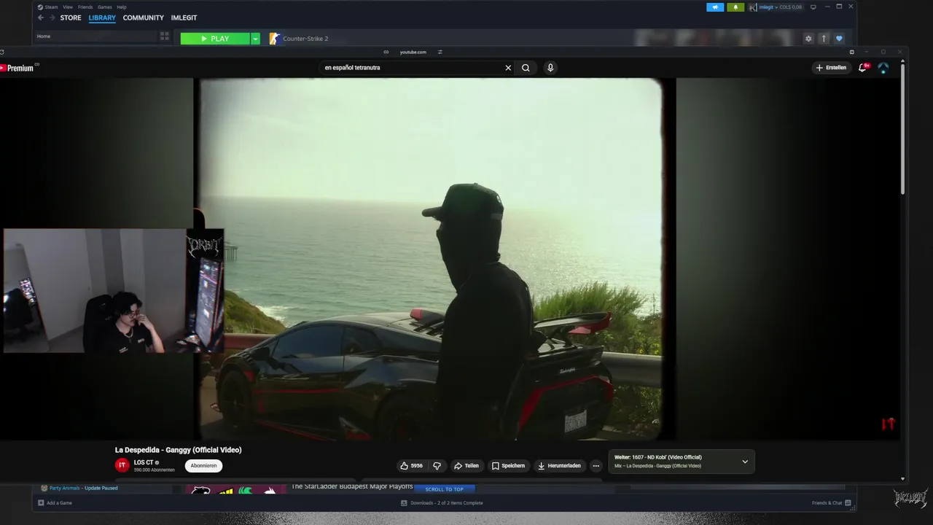Open the LOS CT channel name link
The height and width of the screenshot is (525, 933).
[x=144, y=462]
